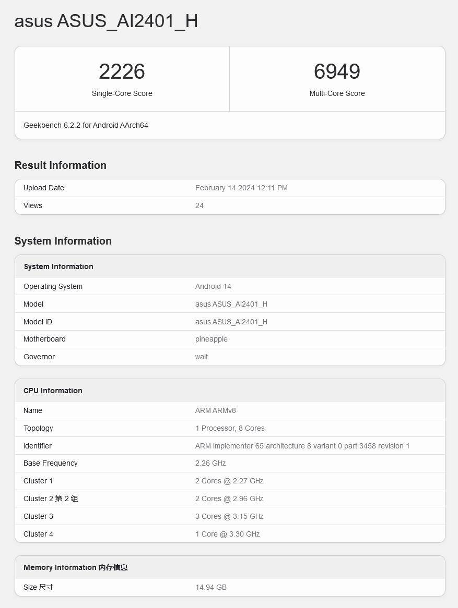
Task: Click the Upload Date row
Action: pos(230,188)
